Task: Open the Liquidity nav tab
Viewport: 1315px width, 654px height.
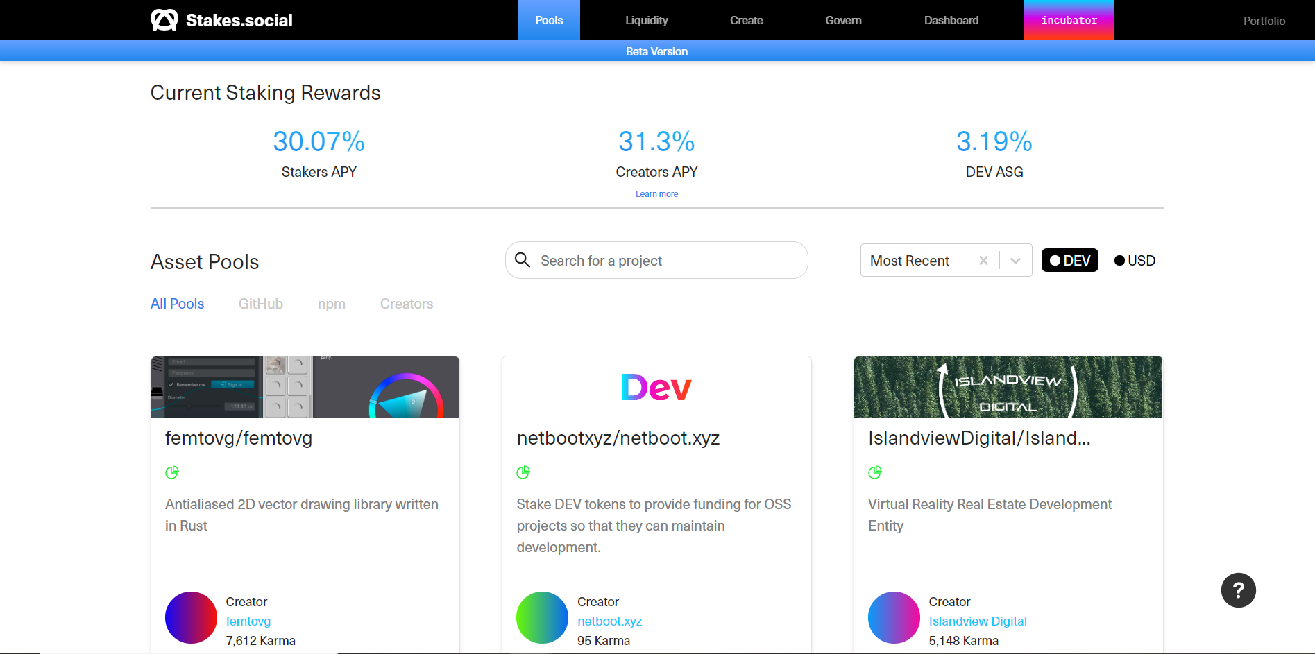Action: (646, 20)
